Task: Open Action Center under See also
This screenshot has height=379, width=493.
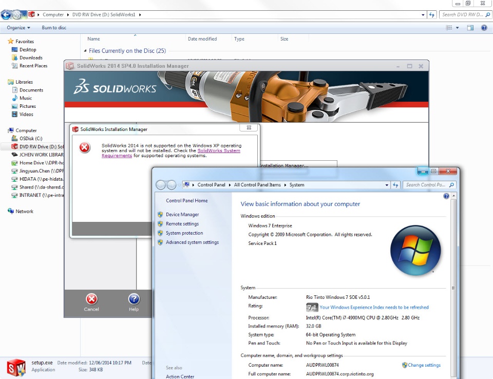Action: 180,376
